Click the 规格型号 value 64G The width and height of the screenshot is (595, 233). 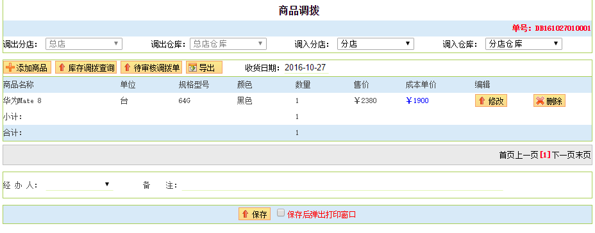coord(184,101)
